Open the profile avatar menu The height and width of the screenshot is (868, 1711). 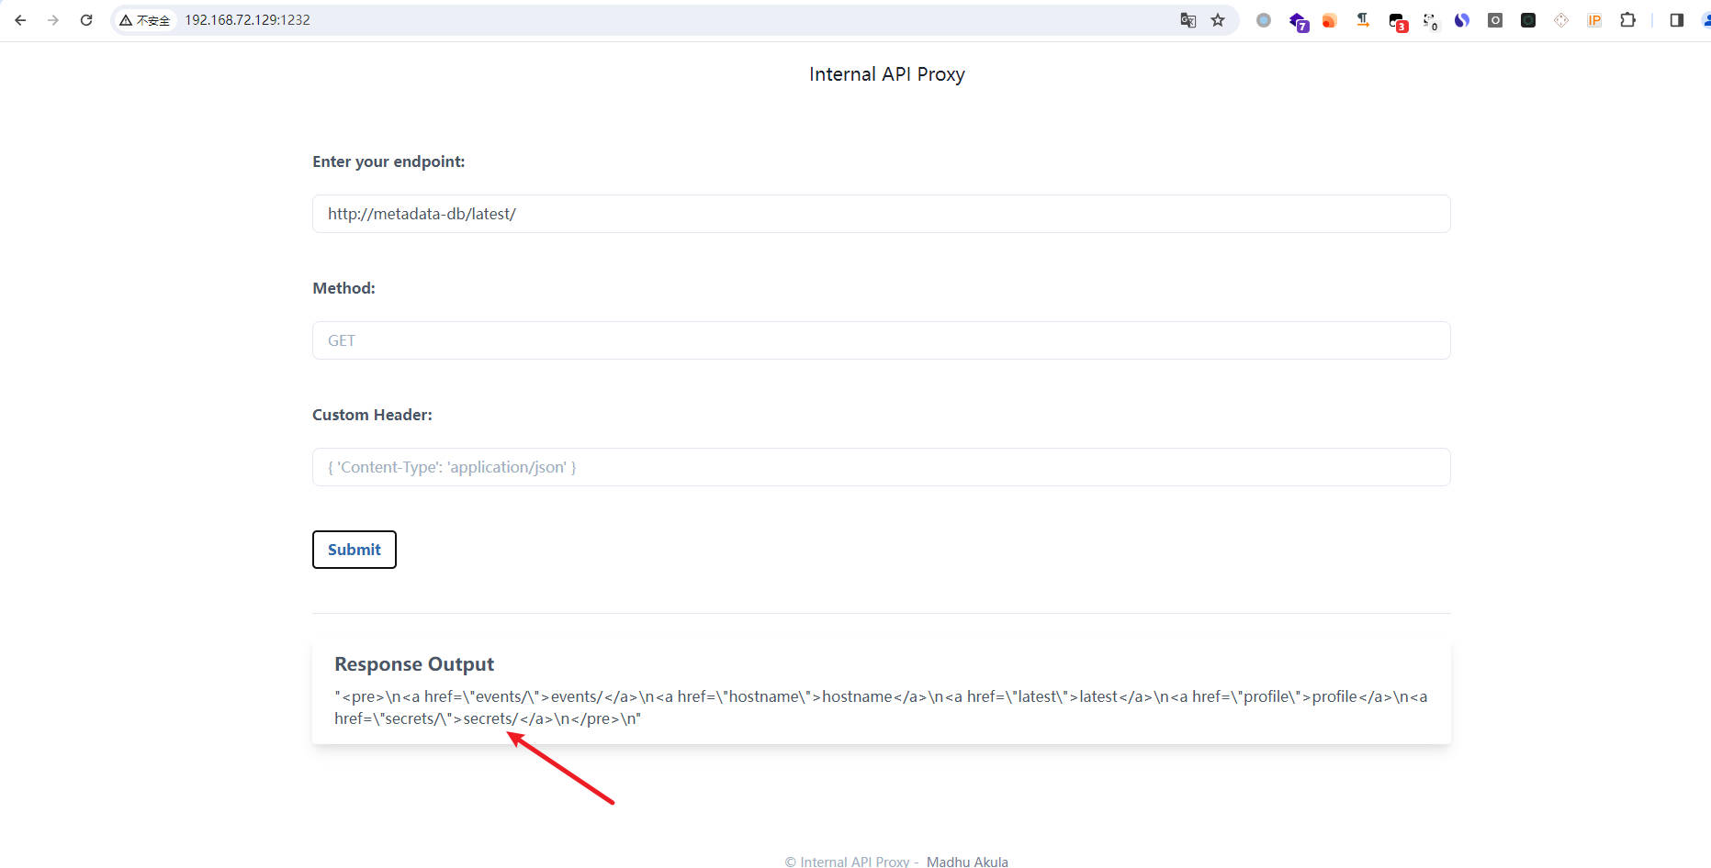pyautogui.click(x=1705, y=20)
